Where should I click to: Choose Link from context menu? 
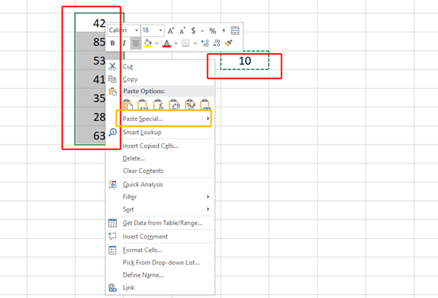(x=160, y=288)
